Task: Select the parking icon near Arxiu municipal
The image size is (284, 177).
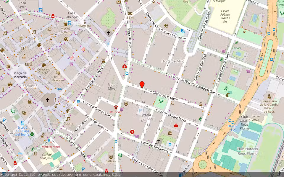Action: (140, 111)
